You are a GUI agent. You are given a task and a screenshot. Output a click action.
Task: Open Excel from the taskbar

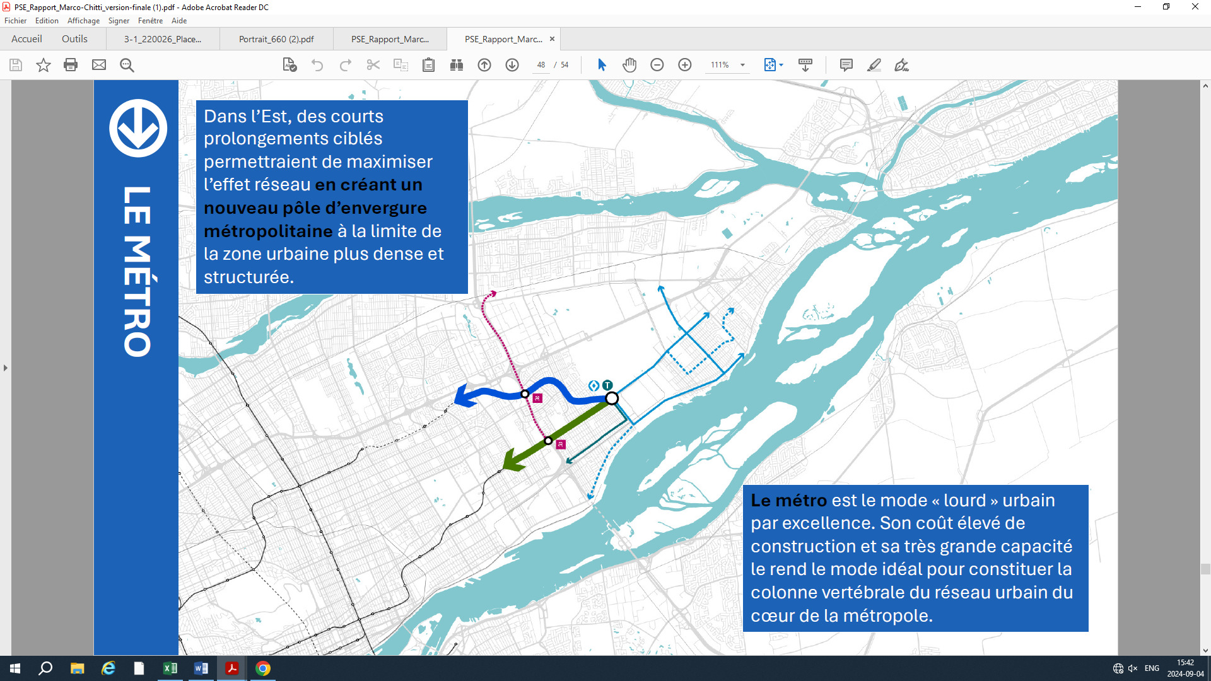click(170, 668)
